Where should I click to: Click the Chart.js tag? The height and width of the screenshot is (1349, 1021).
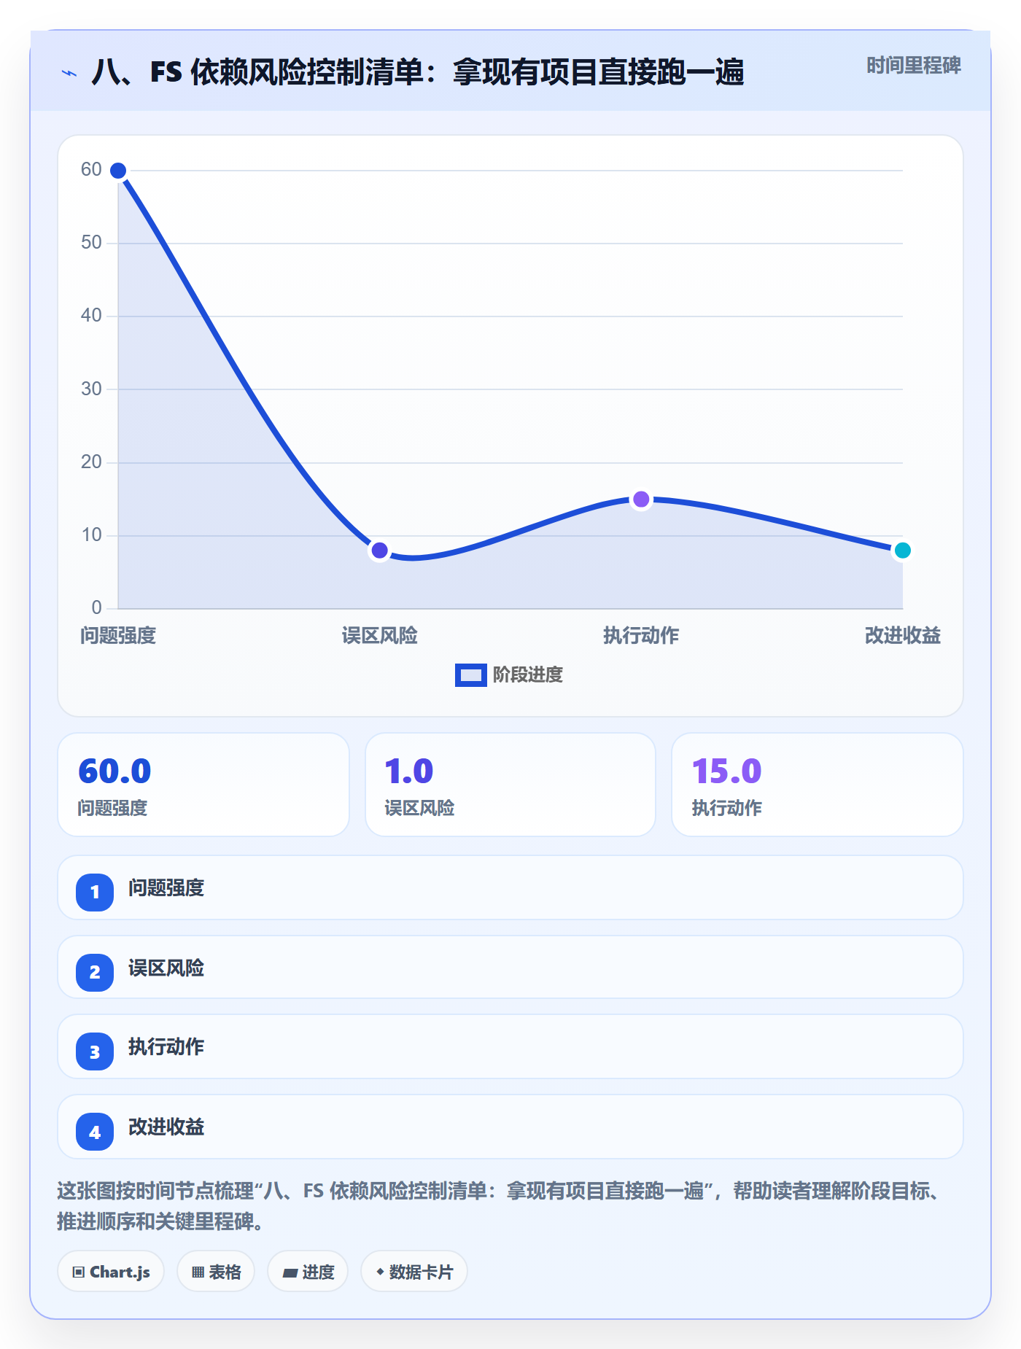(x=111, y=1272)
